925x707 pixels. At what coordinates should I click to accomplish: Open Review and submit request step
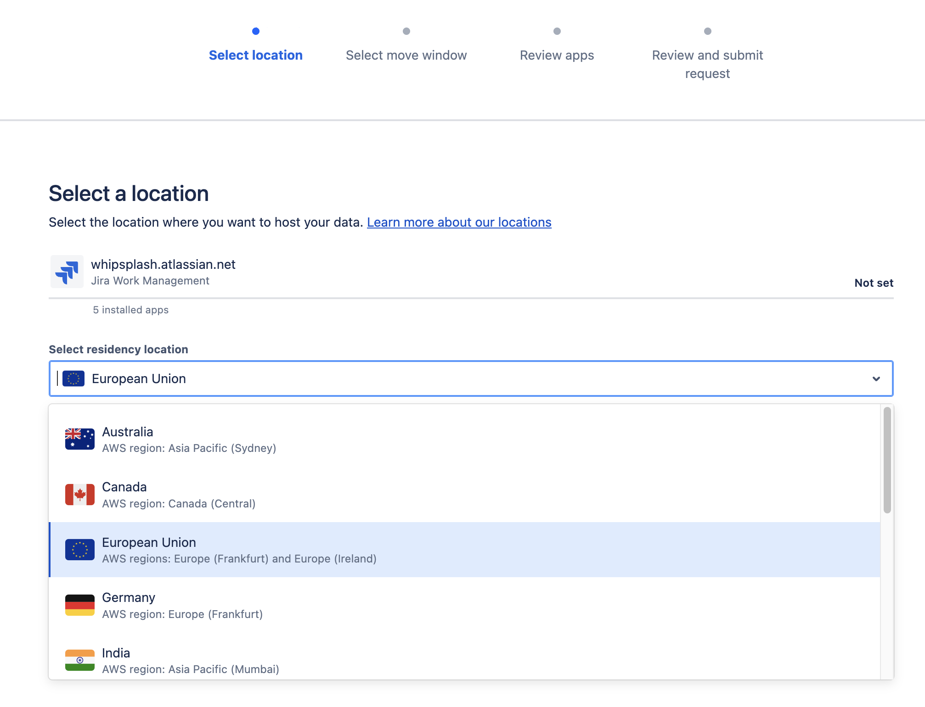[707, 64]
